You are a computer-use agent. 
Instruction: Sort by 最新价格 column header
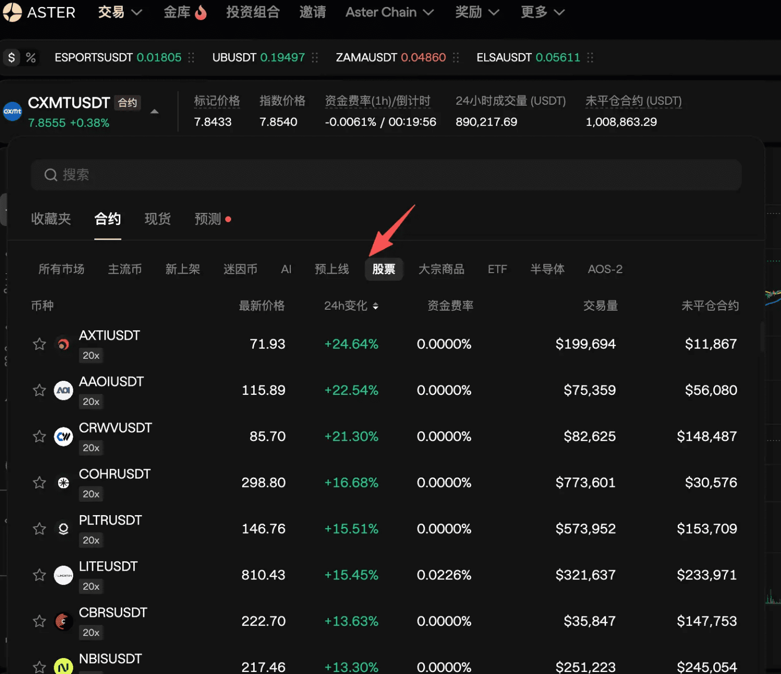[x=262, y=306]
